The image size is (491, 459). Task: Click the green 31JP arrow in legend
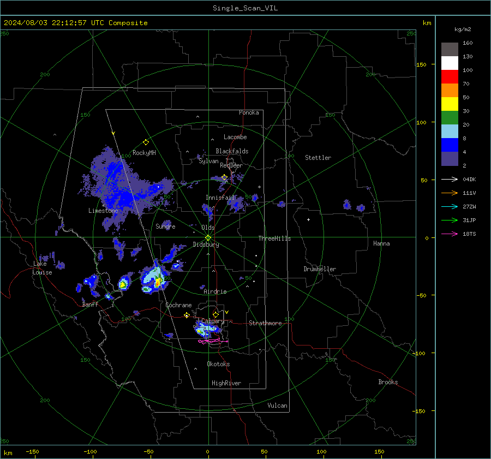pos(450,220)
